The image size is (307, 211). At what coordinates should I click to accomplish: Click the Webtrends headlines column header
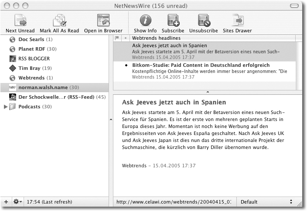(212, 38)
